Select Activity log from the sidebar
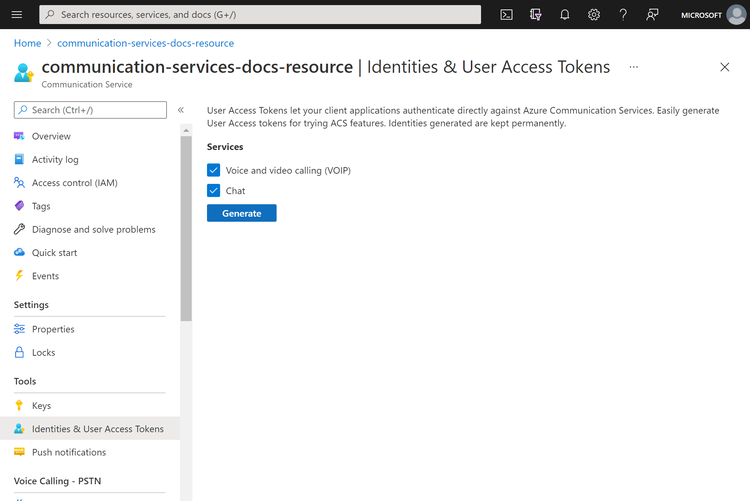The width and height of the screenshot is (750, 501). tap(55, 159)
